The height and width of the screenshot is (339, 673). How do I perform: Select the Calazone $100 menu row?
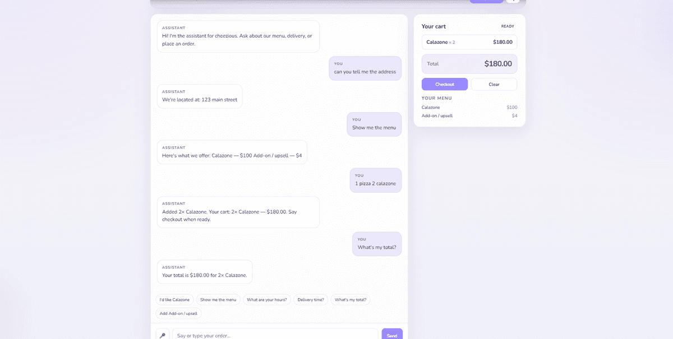point(469,107)
